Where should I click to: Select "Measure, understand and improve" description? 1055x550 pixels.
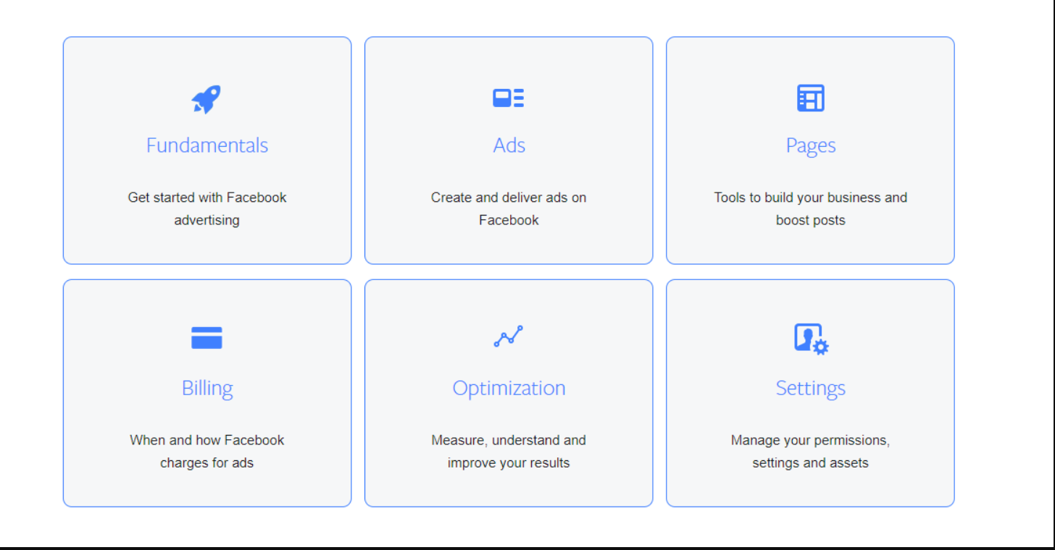click(509, 452)
